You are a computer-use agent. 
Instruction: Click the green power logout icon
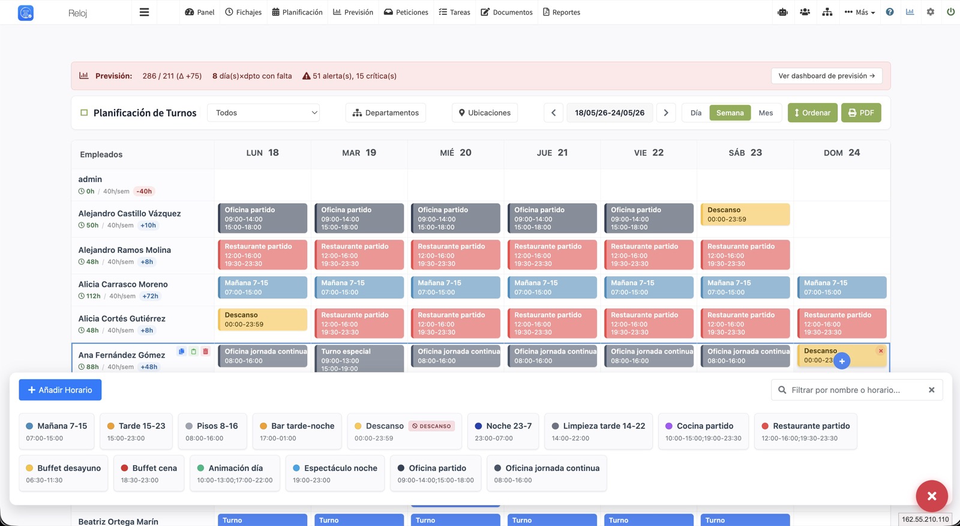tap(950, 12)
